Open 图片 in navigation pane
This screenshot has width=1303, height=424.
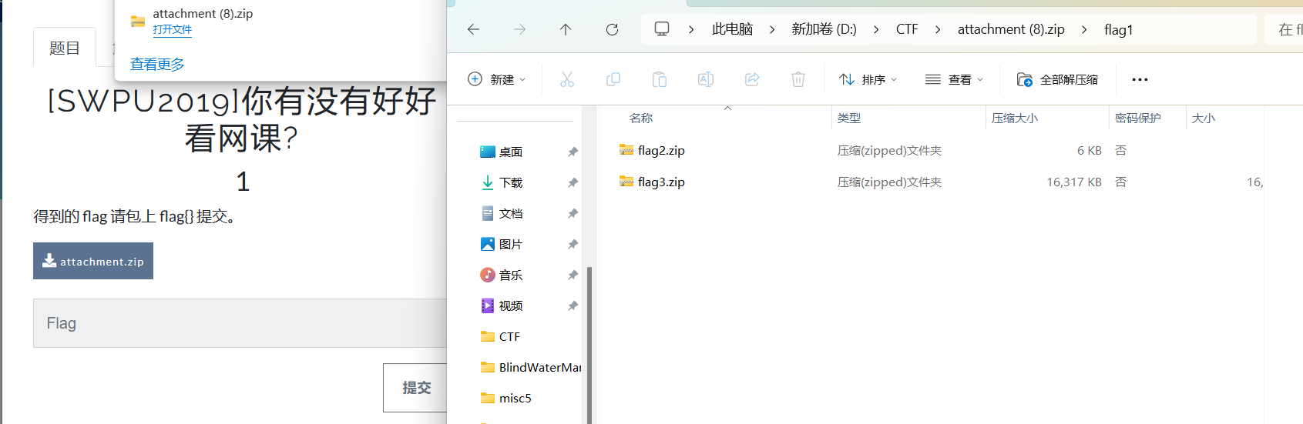511,245
